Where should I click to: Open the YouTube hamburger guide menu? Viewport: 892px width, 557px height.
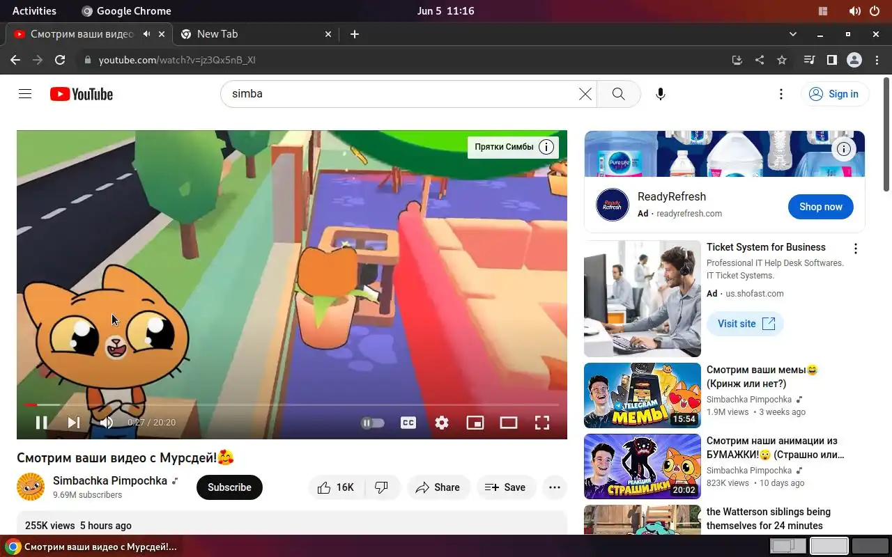point(25,94)
